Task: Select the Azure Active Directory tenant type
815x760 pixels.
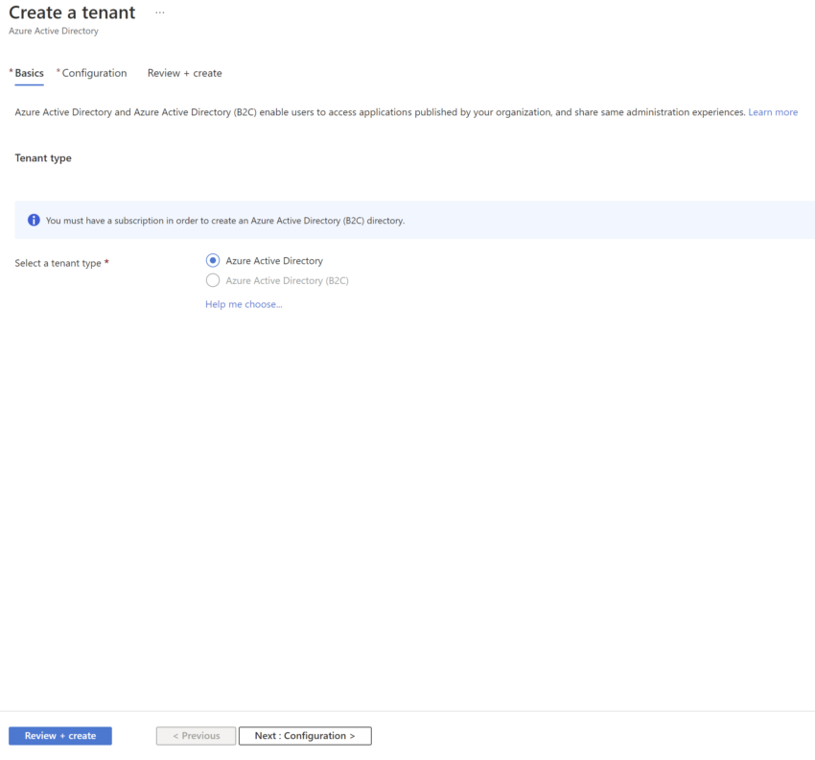Action: pyautogui.click(x=273, y=260)
